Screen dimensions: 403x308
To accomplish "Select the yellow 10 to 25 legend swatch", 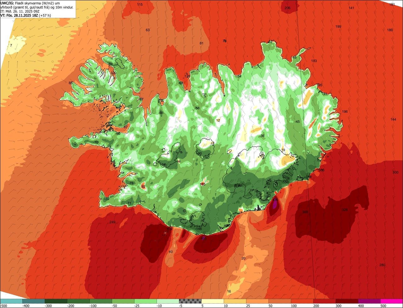I will [235, 301].
